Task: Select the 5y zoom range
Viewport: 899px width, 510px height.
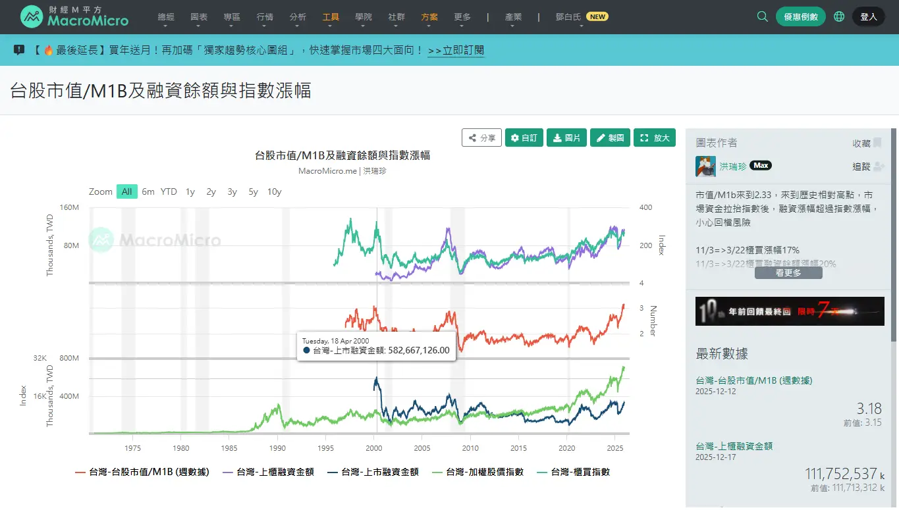Action: [x=253, y=191]
